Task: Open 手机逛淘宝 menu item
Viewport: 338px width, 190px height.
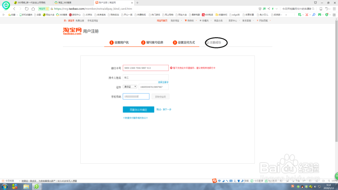Action: (93, 21)
